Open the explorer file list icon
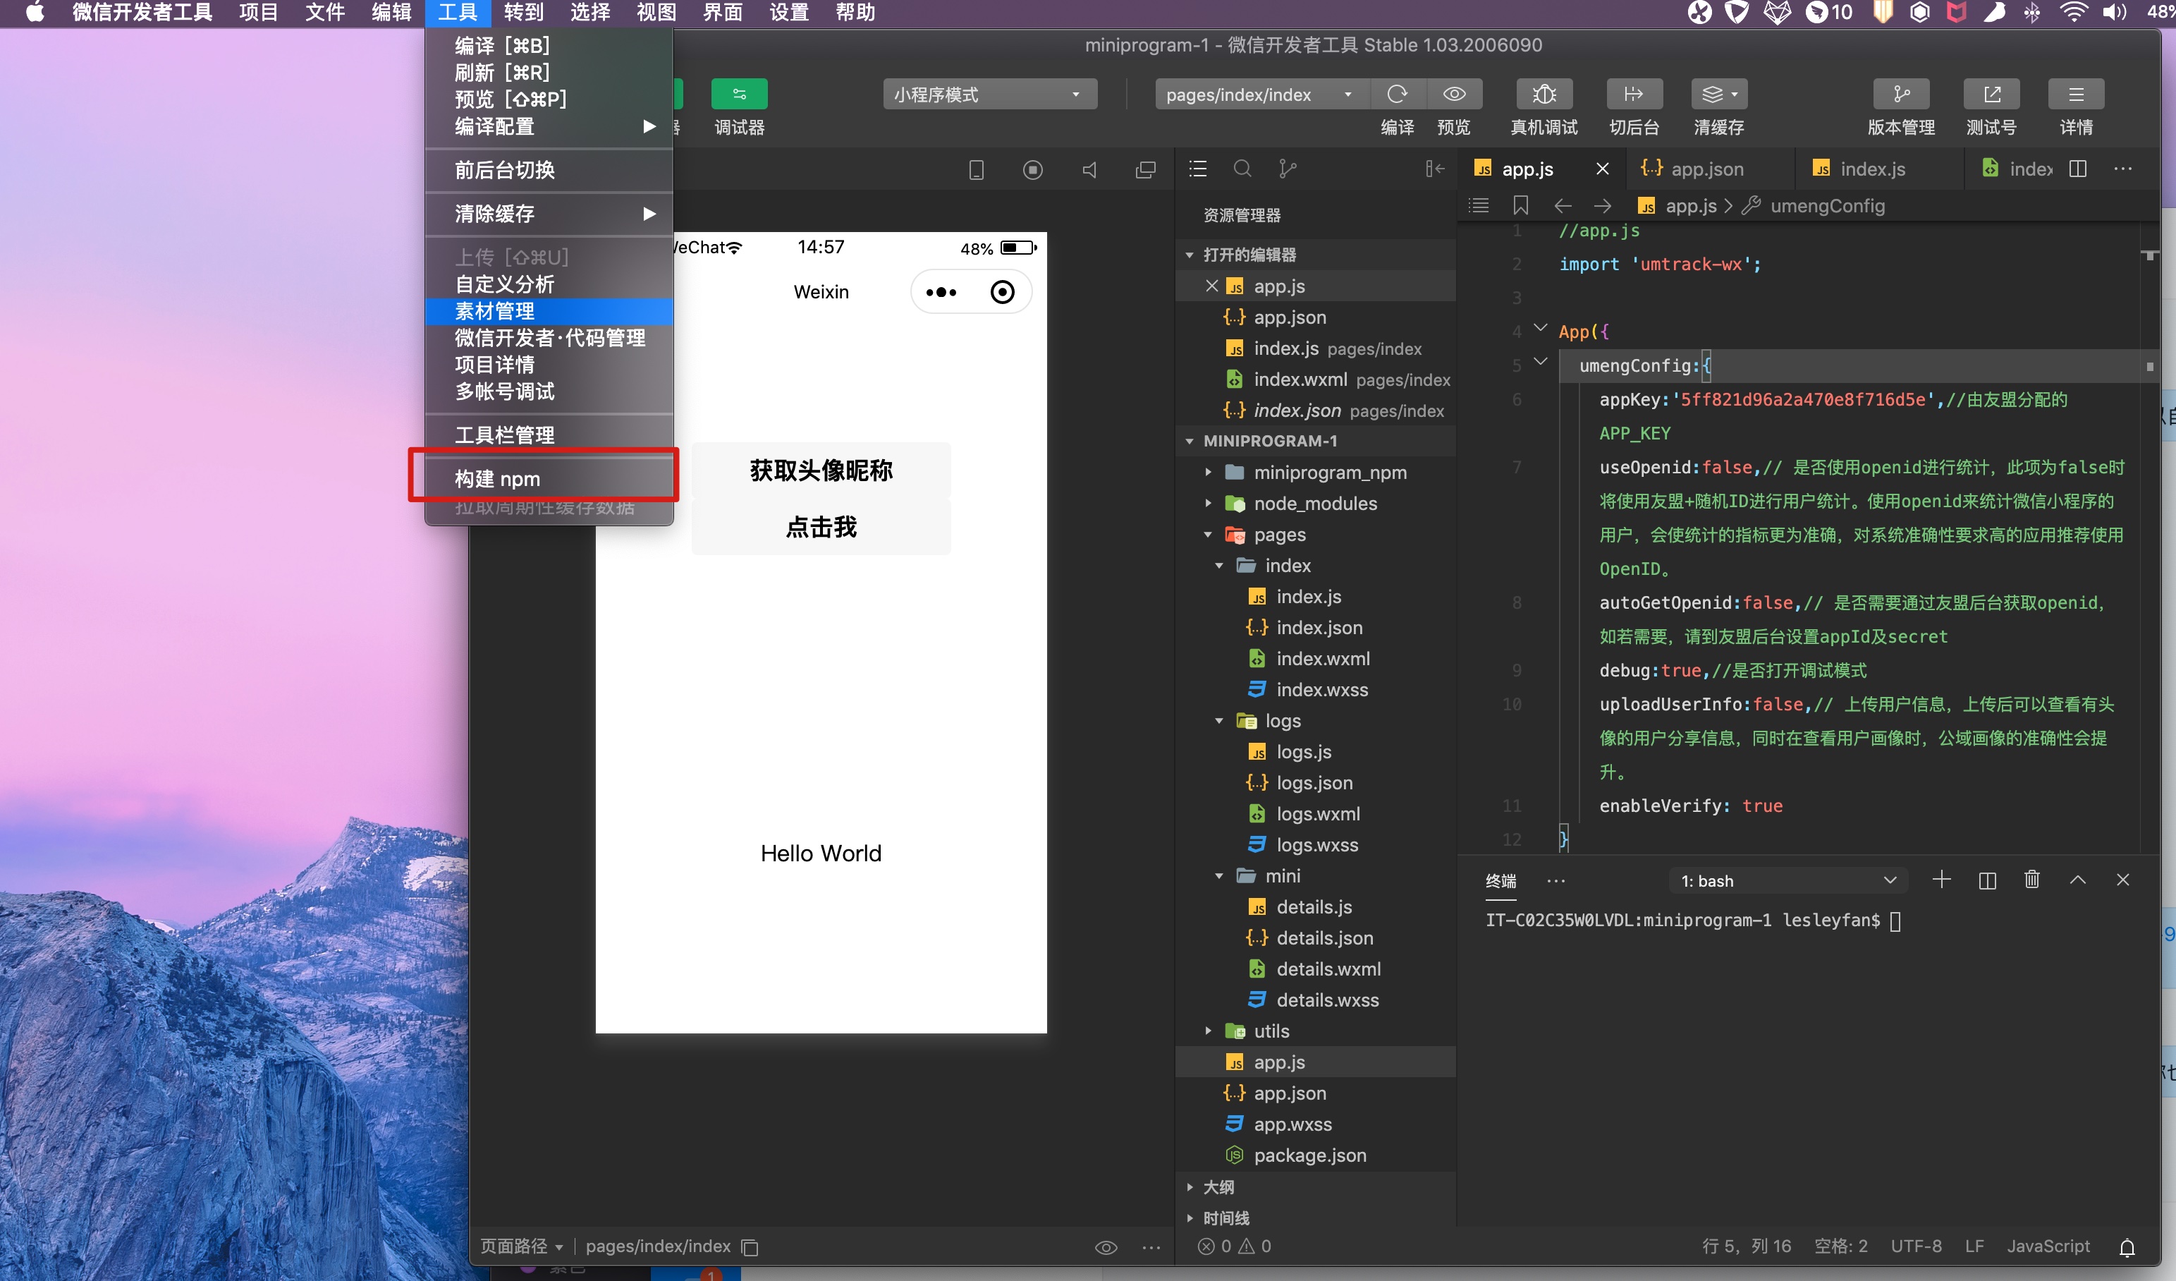Screen dimensions: 2176x1281 coord(1198,169)
